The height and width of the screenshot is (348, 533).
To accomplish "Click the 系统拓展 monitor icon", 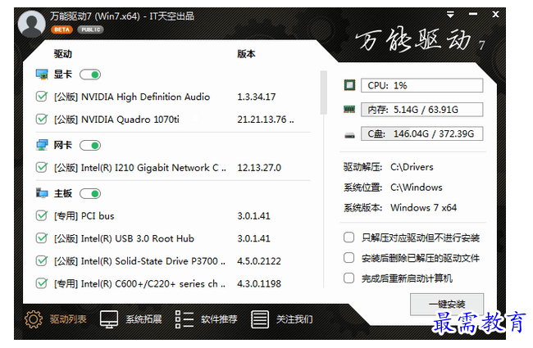I will click(x=109, y=319).
